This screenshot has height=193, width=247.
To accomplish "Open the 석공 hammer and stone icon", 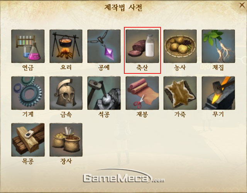I will pos(104,93).
